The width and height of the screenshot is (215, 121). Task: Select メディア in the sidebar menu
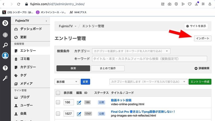pos(26,83)
